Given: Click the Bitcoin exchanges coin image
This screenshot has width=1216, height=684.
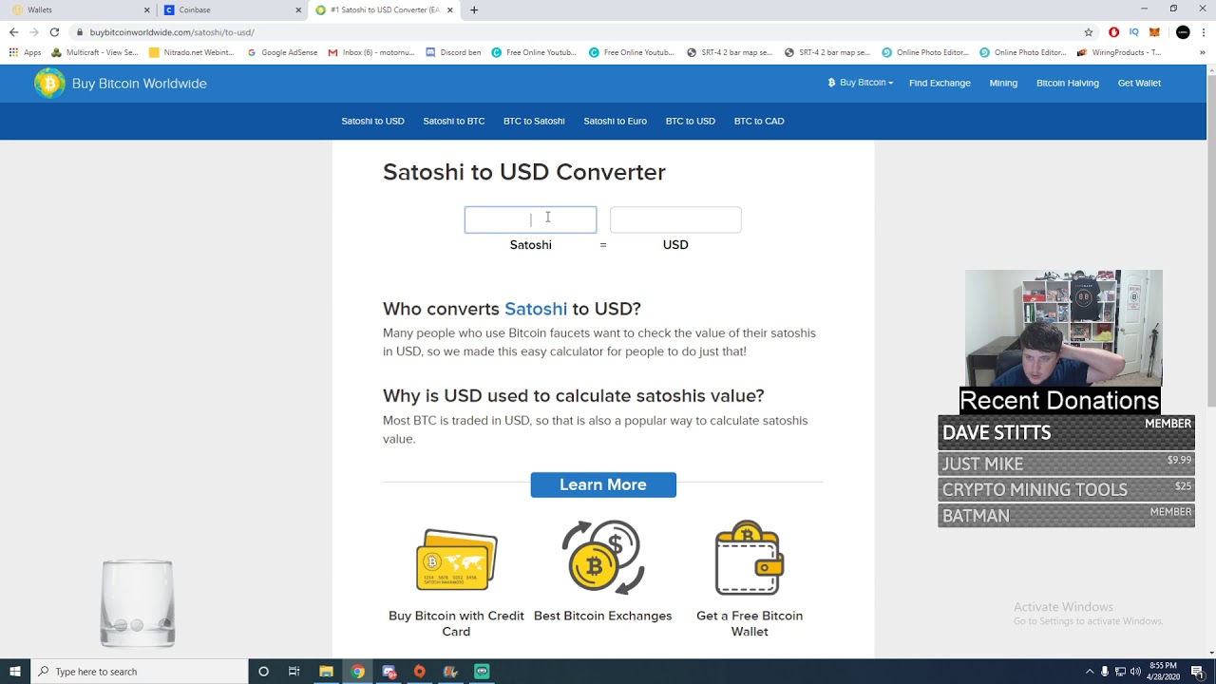Looking at the screenshot, I should (603, 558).
